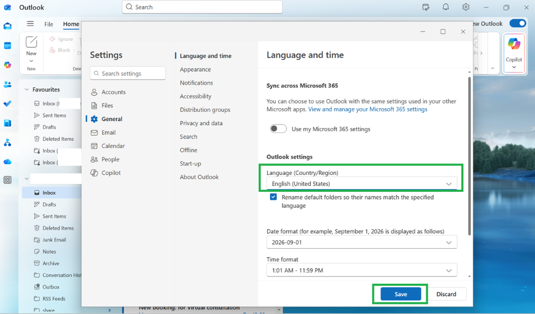Open Copilot settings category
Screen dimensions: 535x314
106,173
